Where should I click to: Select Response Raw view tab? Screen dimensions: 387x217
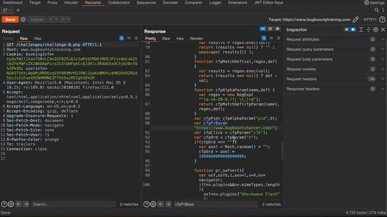166,39
